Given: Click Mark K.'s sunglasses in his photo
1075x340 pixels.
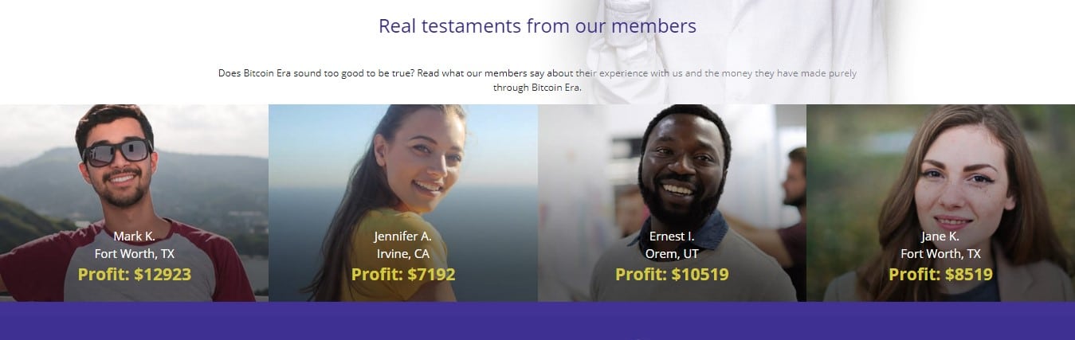Looking at the screenshot, I should (x=117, y=151).
